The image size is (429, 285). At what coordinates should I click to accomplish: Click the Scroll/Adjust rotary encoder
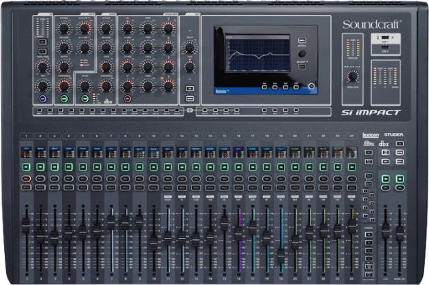coord(302,53)
